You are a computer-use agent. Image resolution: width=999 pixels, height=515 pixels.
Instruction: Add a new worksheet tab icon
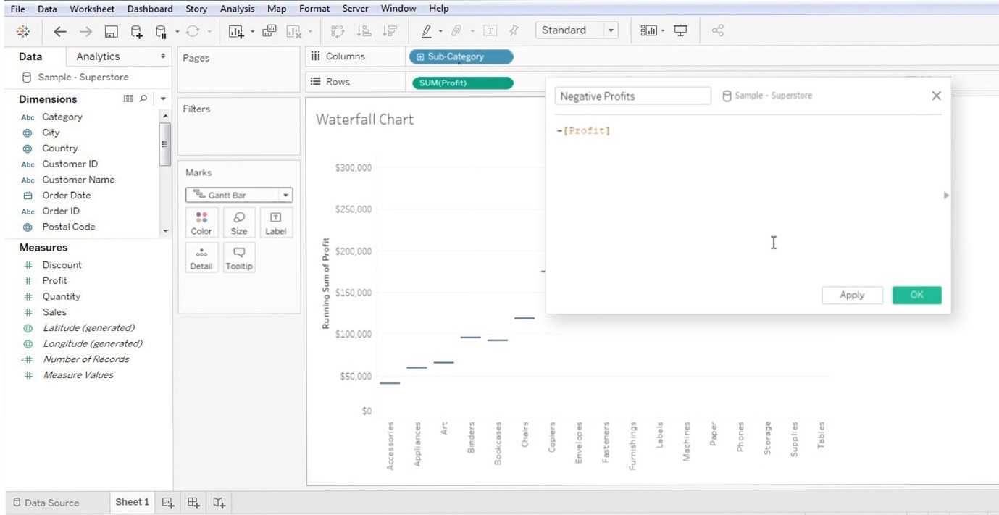pyautogui.click(x=168, y=502)
